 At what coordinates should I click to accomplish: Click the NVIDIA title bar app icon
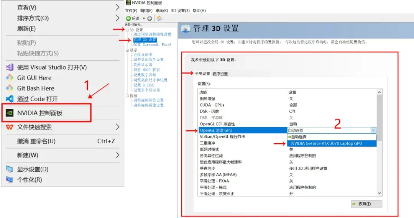coord(128,3)
